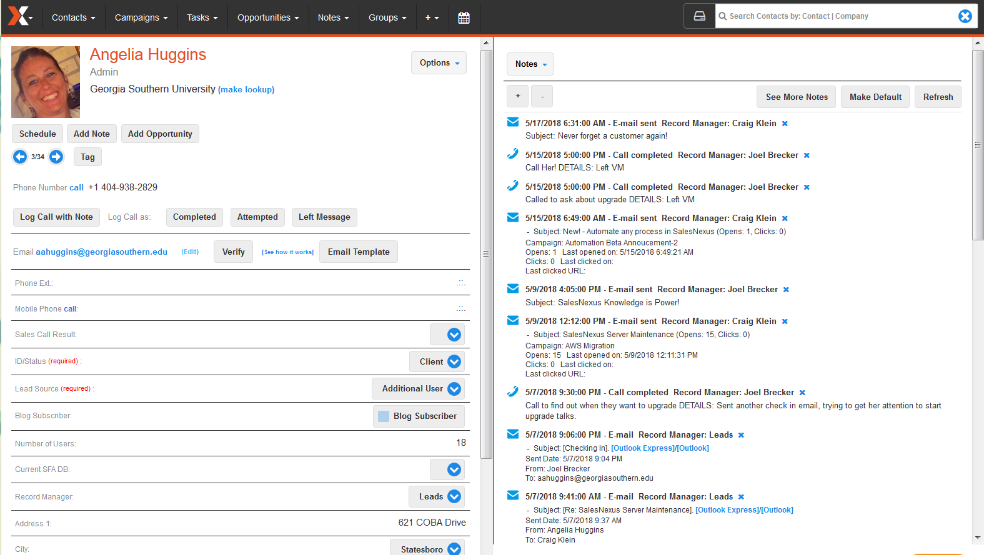Click the See More Notes button
The height and width of the screenshot is (555, 984).
point(797,97)
